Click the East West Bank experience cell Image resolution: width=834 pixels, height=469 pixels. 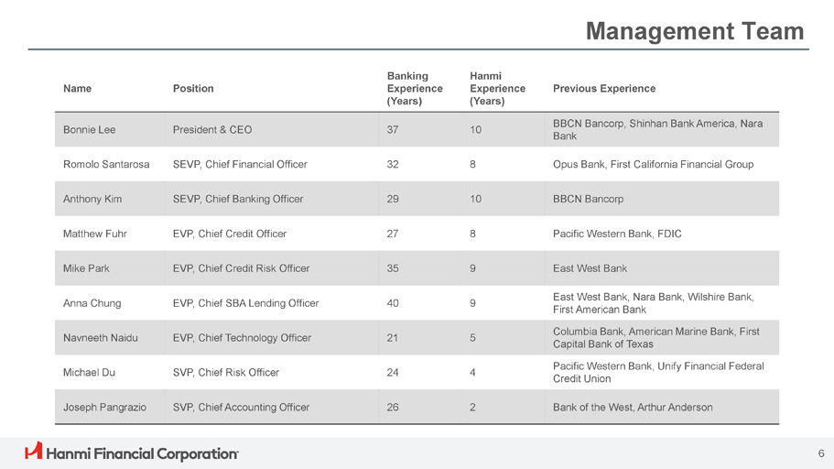(590, 268)
